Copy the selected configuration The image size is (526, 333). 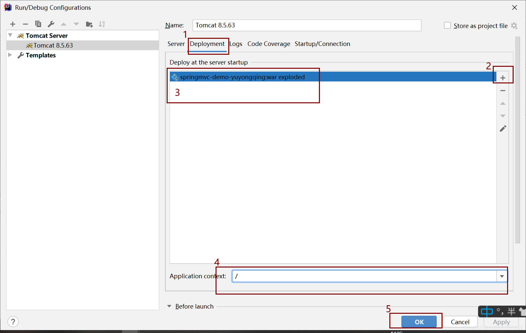click(38, 24)
